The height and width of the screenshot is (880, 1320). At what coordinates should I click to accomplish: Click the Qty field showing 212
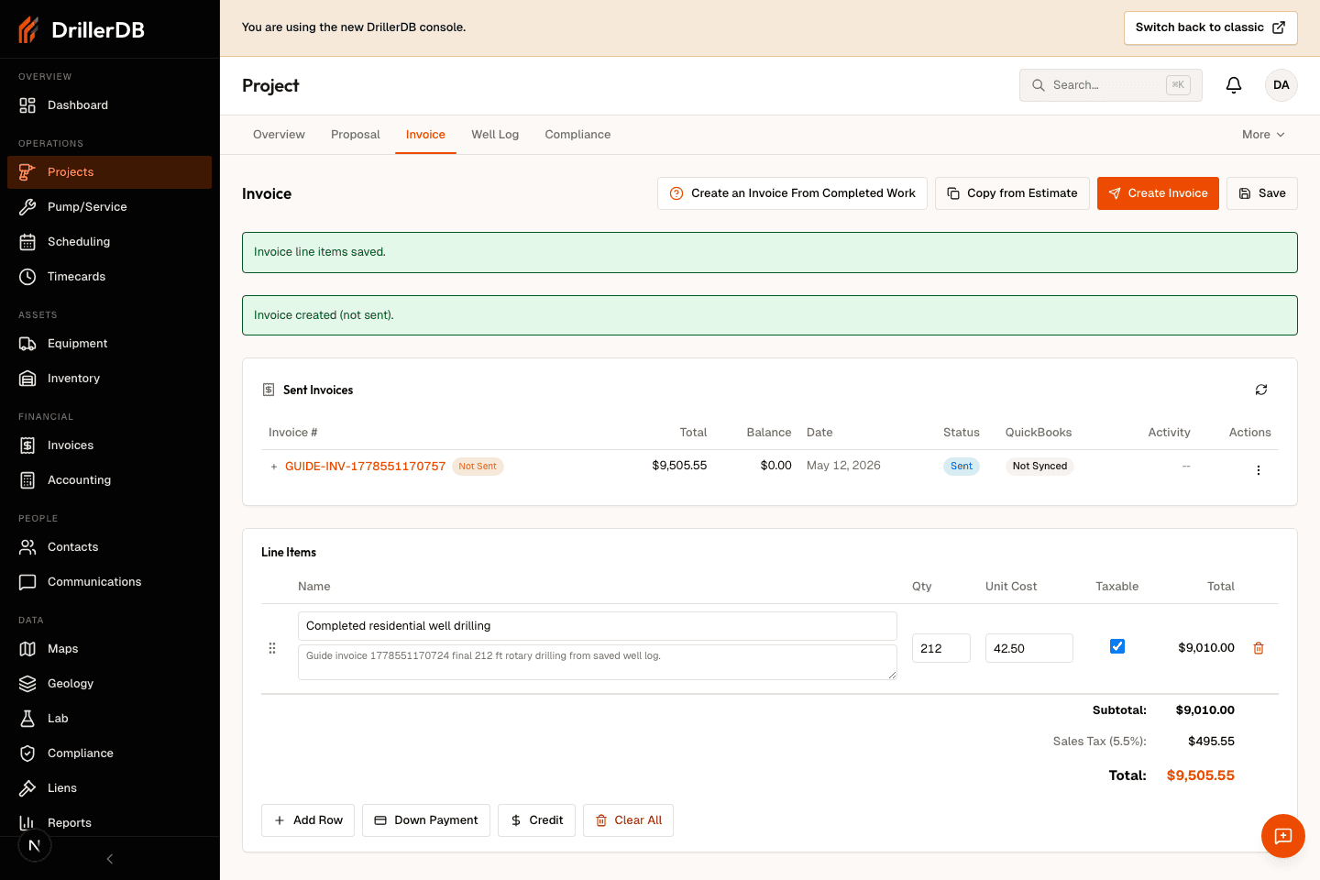pyautogui.click(x=941, y=648)
